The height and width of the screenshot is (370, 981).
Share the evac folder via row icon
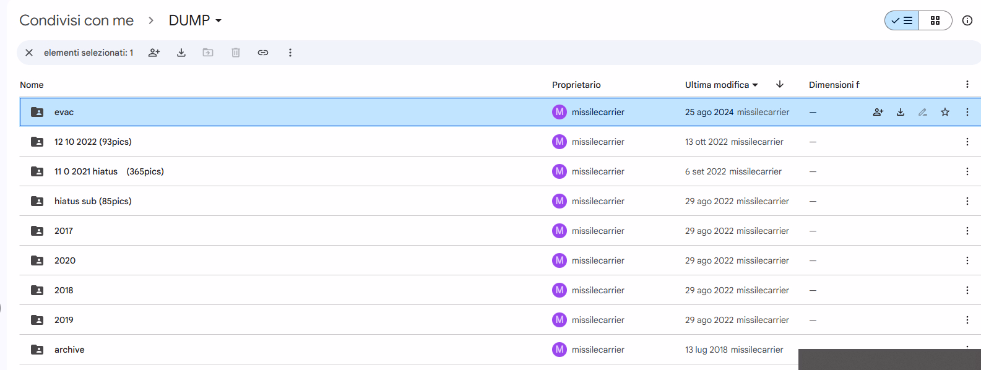(x=878, y=112)
